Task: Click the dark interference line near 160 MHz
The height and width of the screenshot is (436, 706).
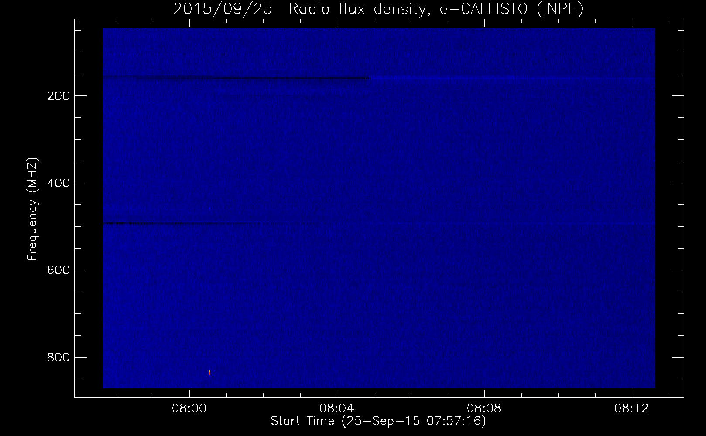Action: (236, 78)
